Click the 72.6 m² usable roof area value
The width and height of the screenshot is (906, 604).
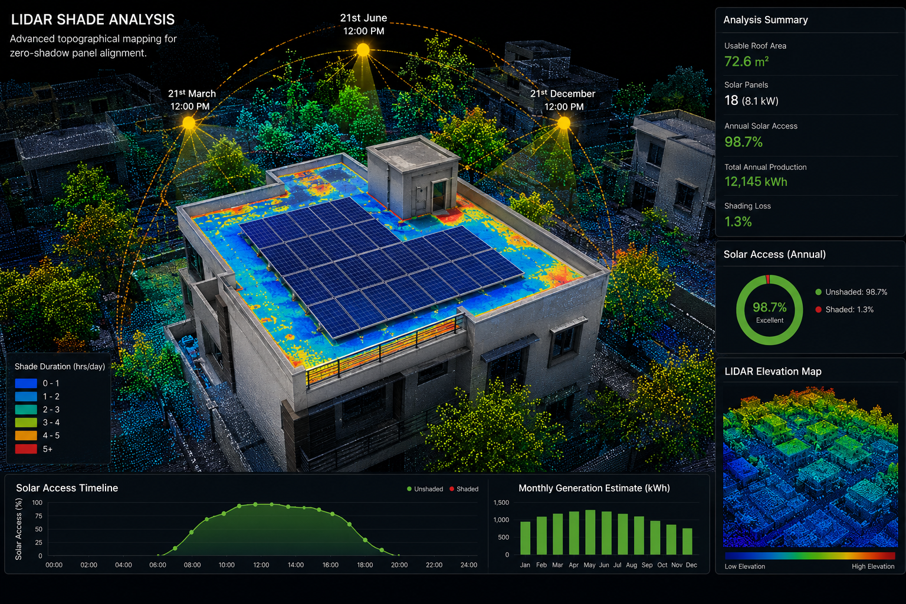746,61
